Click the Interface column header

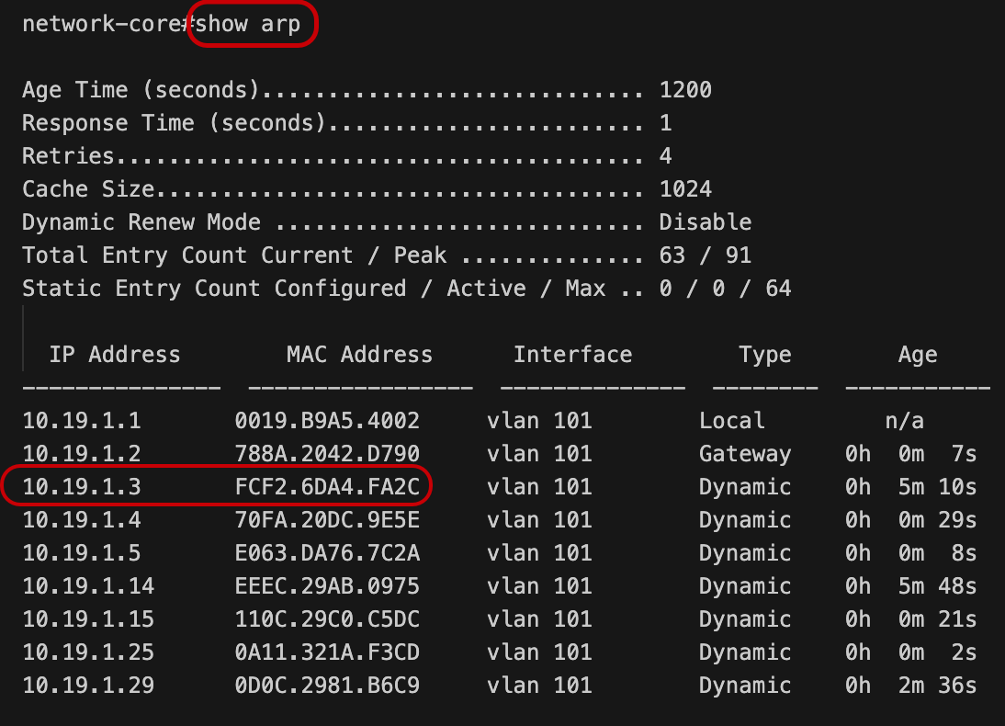(x=572, y=355)
